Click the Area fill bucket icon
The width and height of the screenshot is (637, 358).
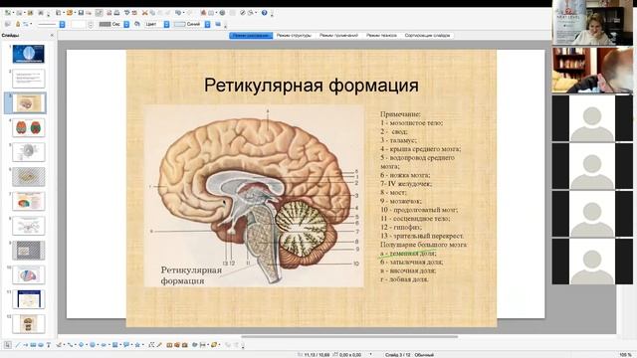tap(137, 24)
